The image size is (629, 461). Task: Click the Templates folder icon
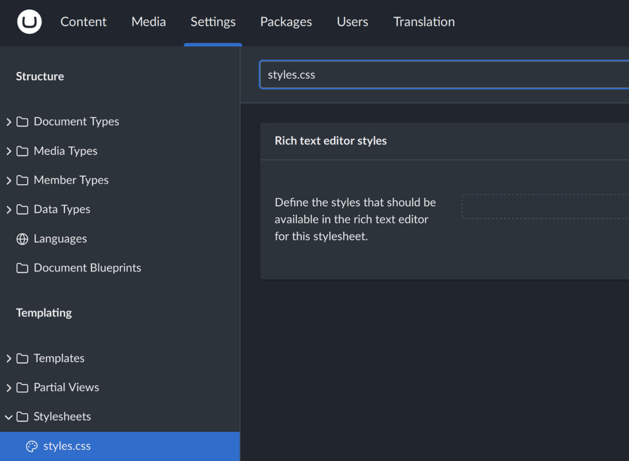(22, 359)
